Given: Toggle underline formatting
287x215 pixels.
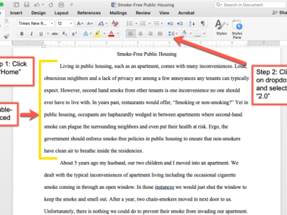Looking at the screenshot, I should coord(41,33).
